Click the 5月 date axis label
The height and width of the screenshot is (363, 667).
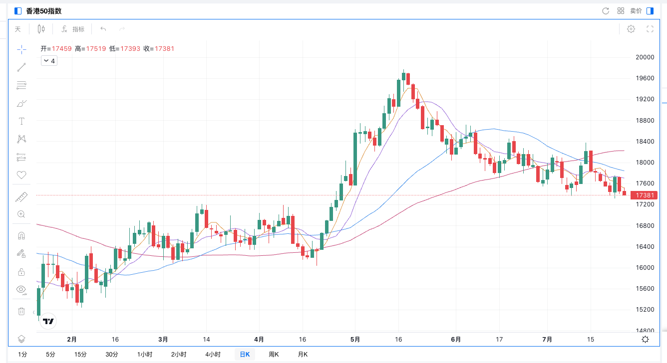[355, 339]
